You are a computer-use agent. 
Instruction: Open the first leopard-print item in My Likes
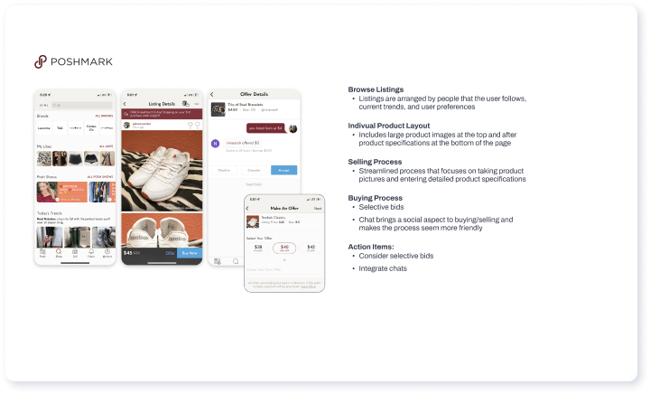pos(44,158)
